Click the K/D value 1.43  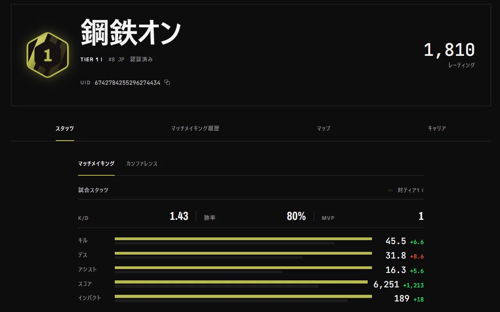click(x=179, y=216)
